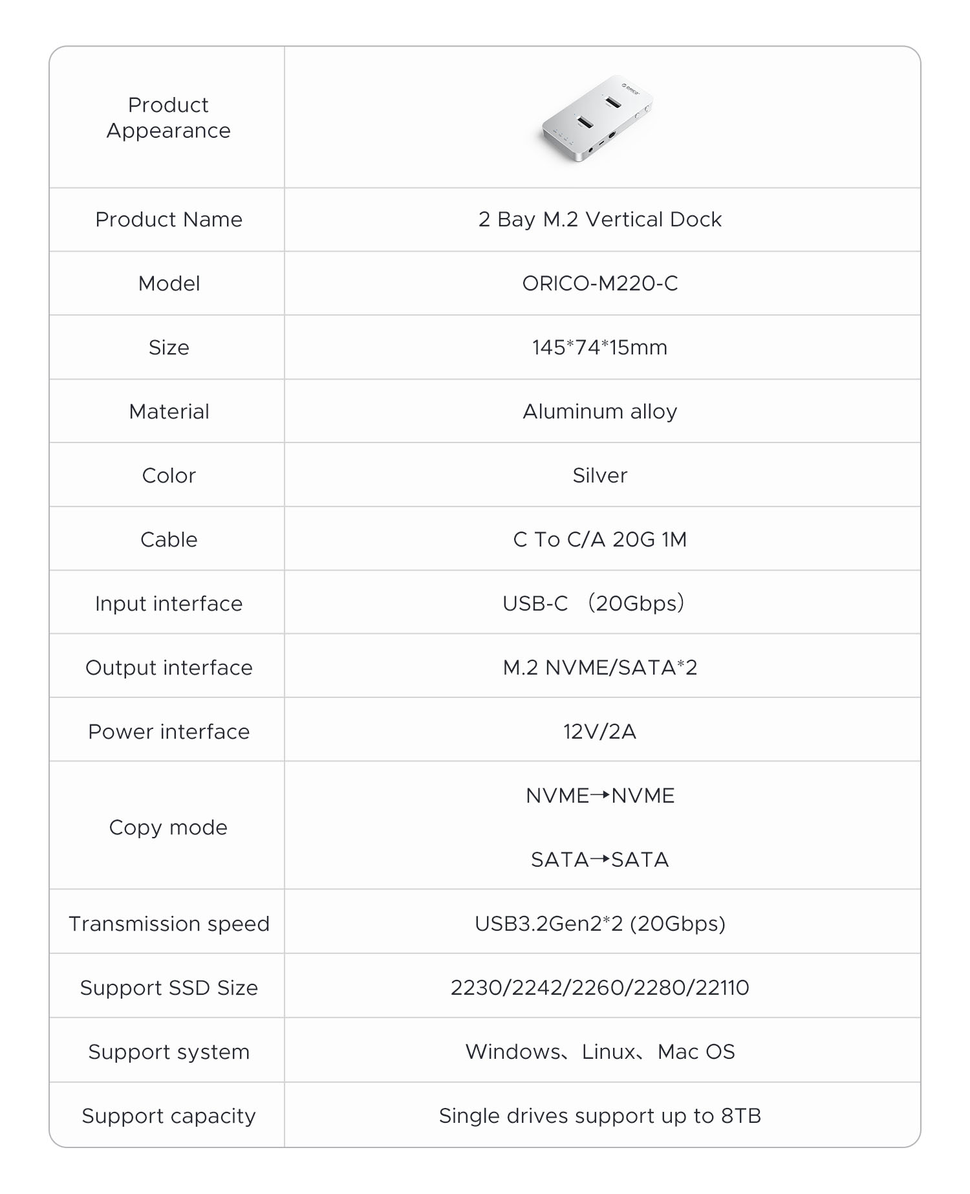This screenshot has height=1194, width=970.
Task: Click the Silver color value
Action: (599, 476)
